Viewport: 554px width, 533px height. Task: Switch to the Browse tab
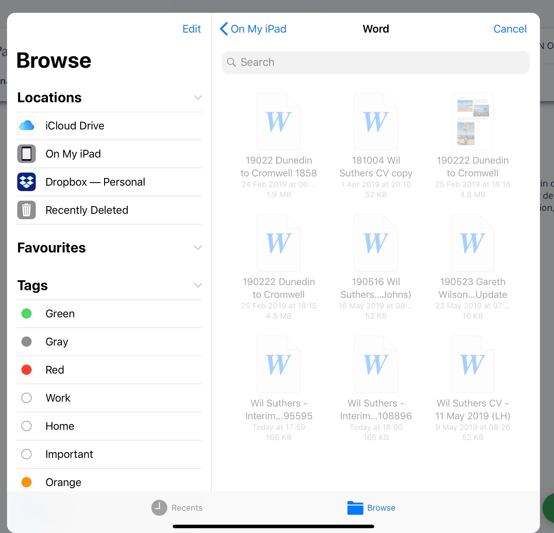point(371,508)
